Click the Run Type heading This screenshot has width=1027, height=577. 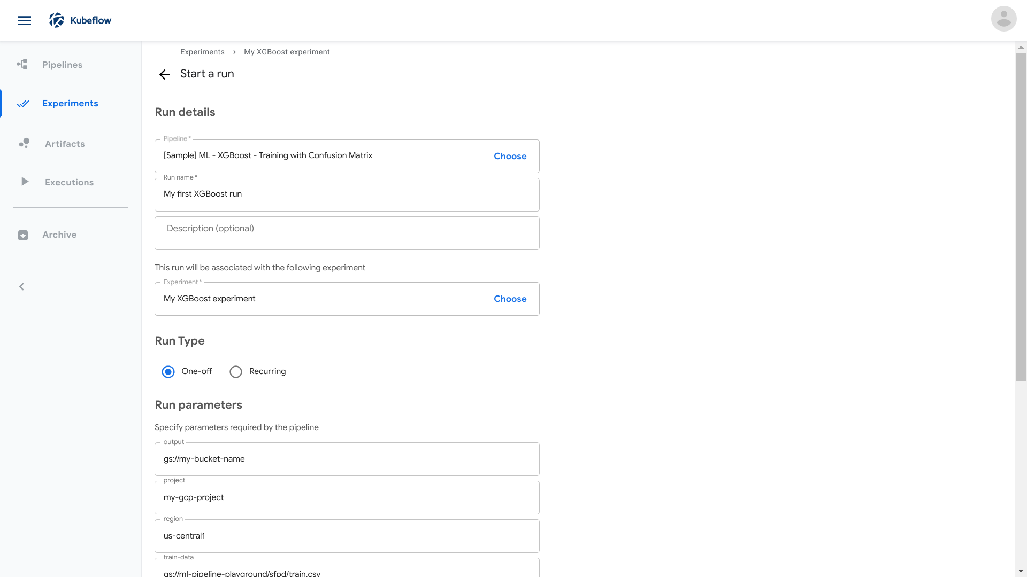coord(180,341)
